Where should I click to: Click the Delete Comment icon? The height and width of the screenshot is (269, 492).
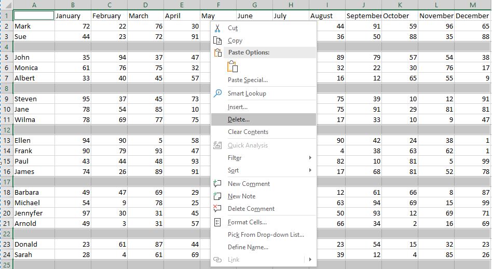click(x=217, y=208)
